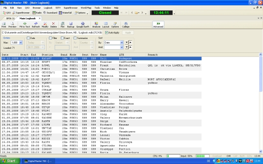
Task: Sort by the Station column header
Action: coord(47,54)
